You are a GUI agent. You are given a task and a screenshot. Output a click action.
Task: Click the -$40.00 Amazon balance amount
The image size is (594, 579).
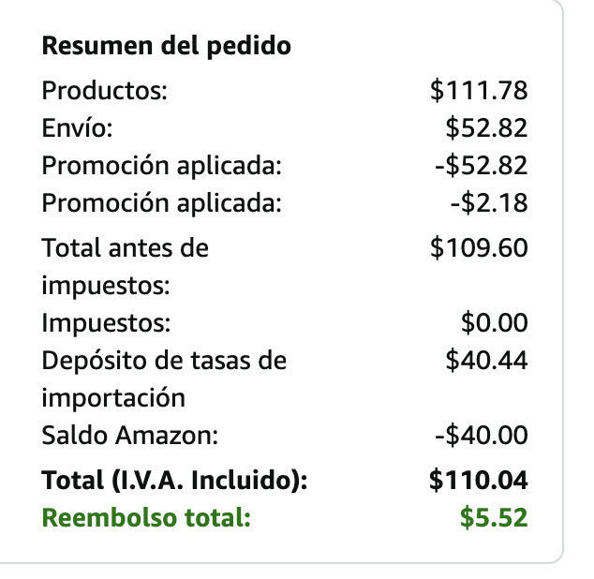click(482, 435)
